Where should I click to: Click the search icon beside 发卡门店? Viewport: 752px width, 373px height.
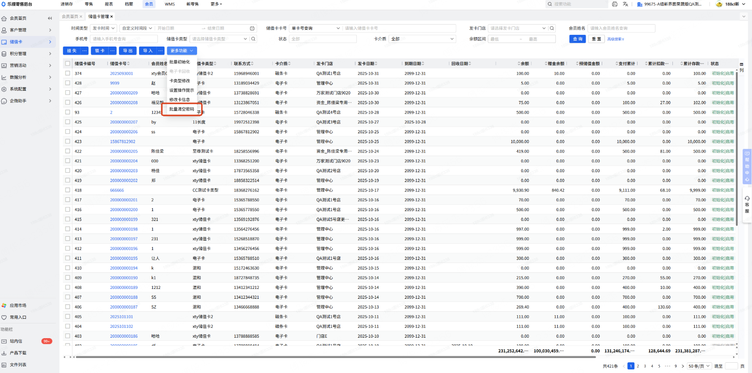pyautogui.click(x=552, y=28)
